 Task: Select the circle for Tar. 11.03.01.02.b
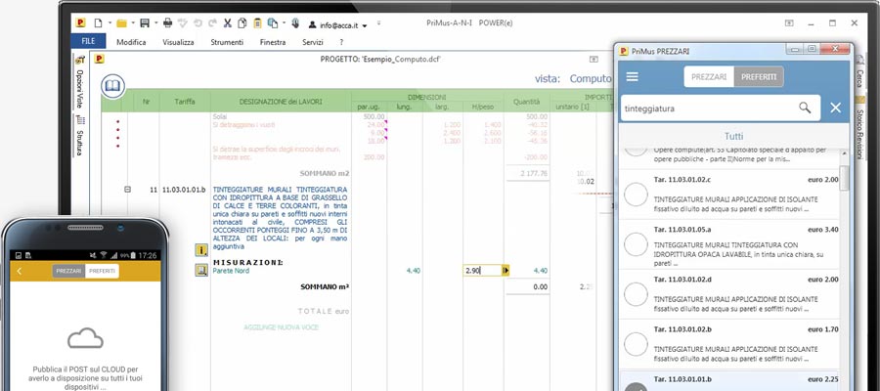tap(636, 344)
